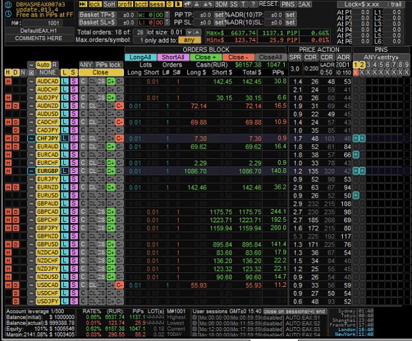Viewport: 412px width, 341px height.
Task: Click the green C+ icon on the GBPCAD row
Action: (111, 212)
